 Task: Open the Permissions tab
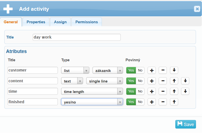87,22
